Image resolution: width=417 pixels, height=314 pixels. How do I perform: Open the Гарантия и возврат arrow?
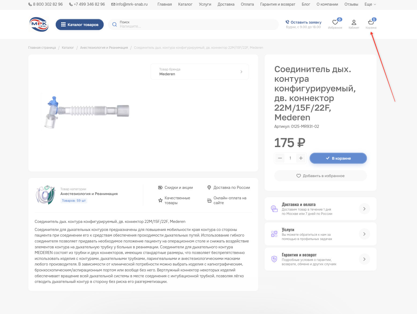tap(364, 259)
